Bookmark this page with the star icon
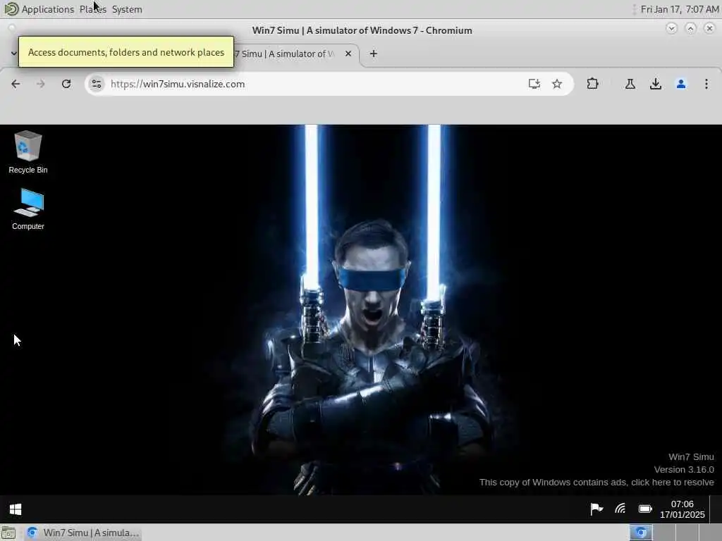722x541 pixels. tap(557, 84)
